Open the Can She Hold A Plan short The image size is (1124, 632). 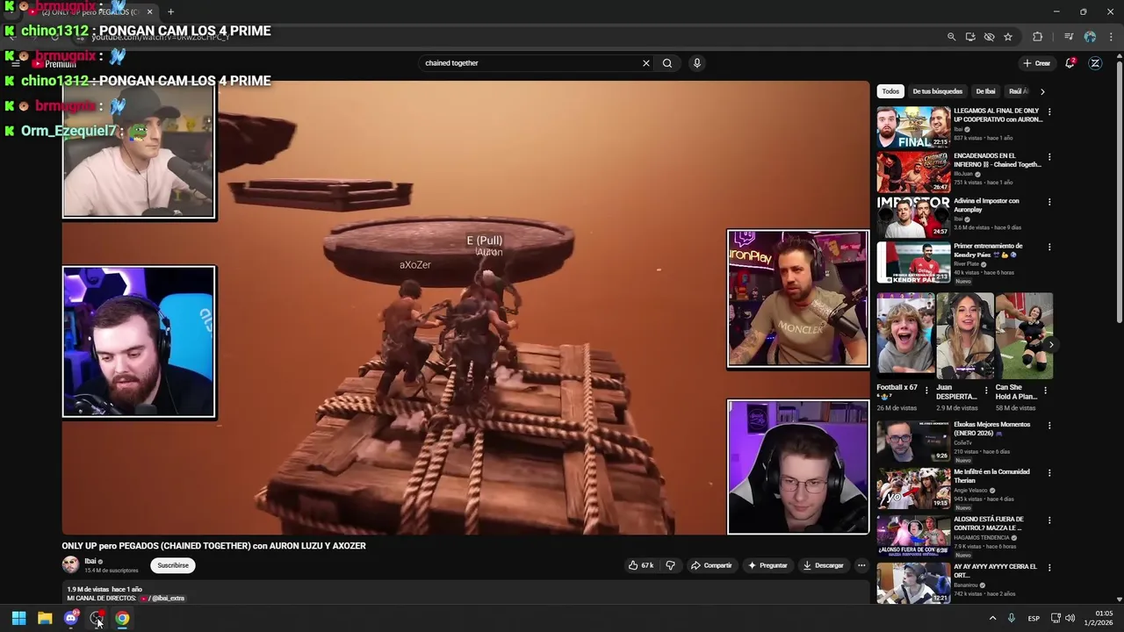click(1024, 336)
